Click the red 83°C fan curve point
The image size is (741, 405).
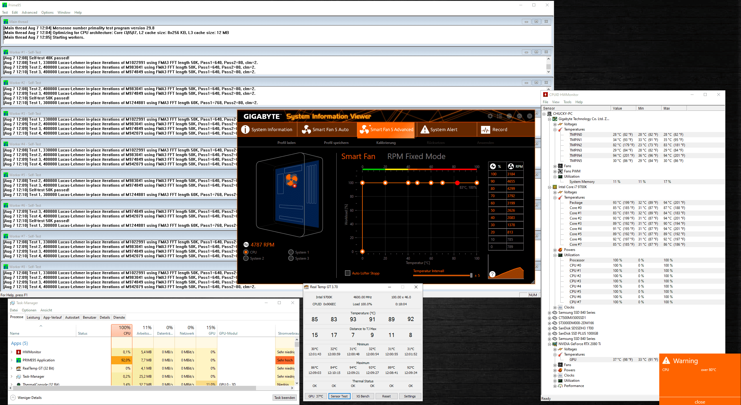(457, 183)
